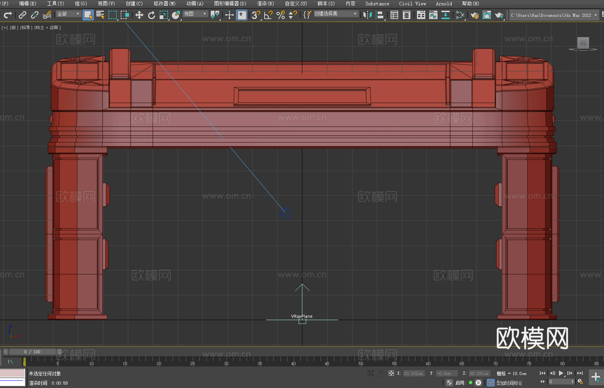Click the Z coordinate field
Screen dimensions: 604x388
(479, 374)
